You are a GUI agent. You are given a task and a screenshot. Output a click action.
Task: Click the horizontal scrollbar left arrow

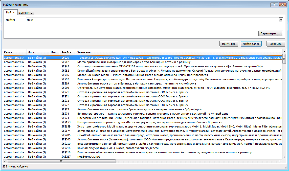click(x=5, y=161)
